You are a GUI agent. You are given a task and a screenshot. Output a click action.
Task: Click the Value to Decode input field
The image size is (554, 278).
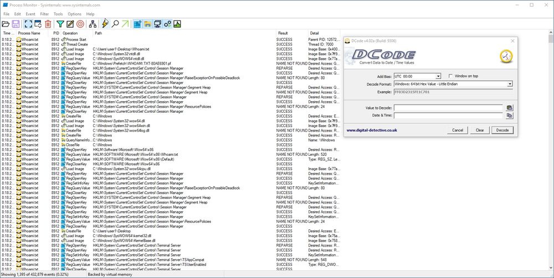coord(448,107)
